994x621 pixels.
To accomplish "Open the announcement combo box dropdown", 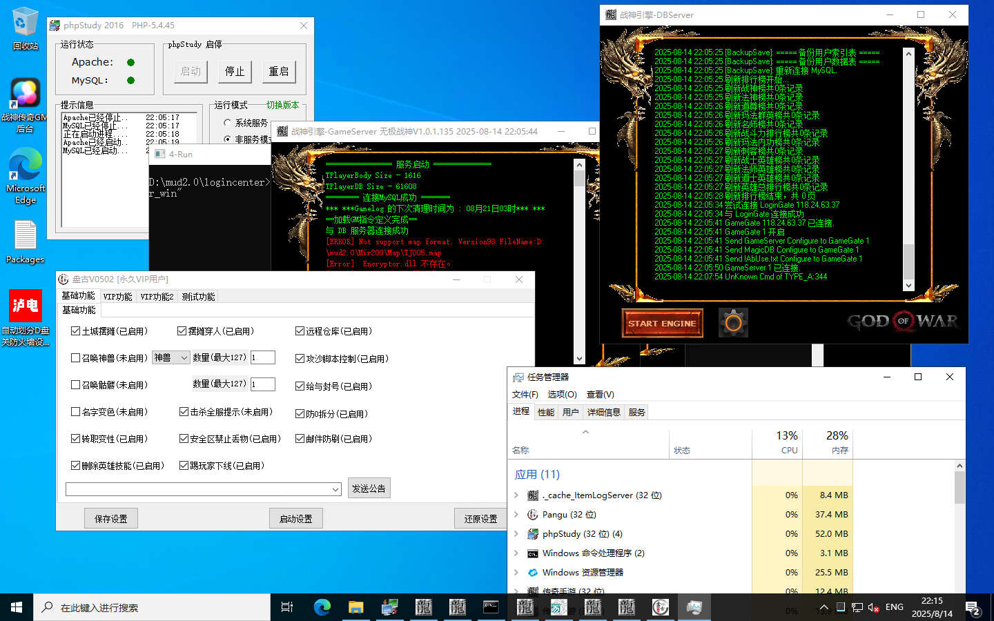I will click(335, 489).
